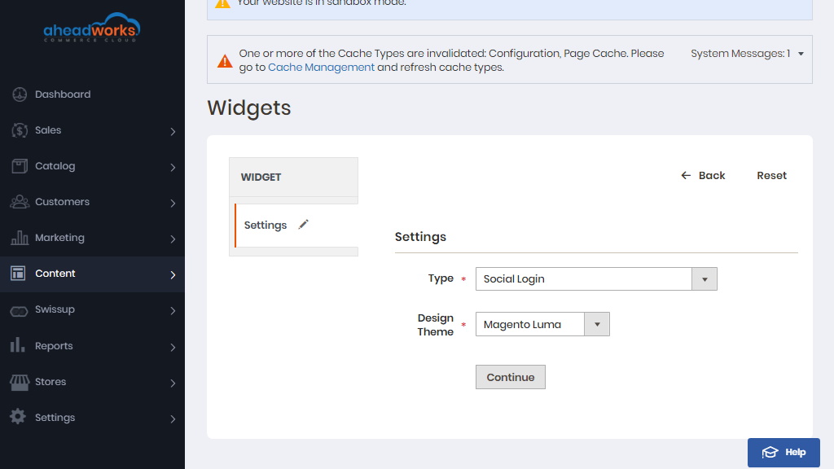Expand the Reports menu chevron
Image resolution: width=834 pixels, height=469 pixels.
(x=173, y=347)
